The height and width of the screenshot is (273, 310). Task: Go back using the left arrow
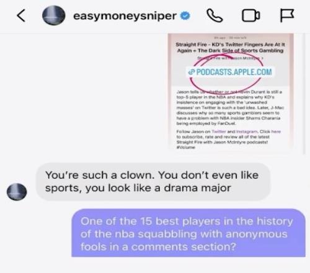[x=21, y=16]
